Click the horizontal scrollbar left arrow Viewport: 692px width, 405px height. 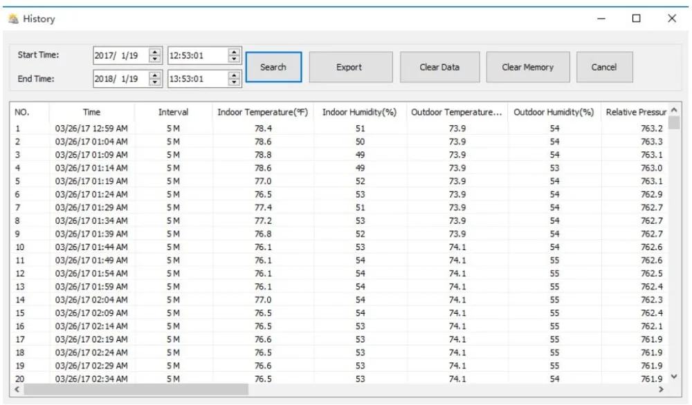point(17,389)
